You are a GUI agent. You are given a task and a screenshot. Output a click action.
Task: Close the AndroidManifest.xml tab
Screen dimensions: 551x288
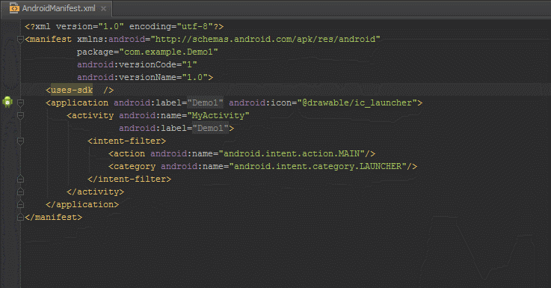[103, 9]
